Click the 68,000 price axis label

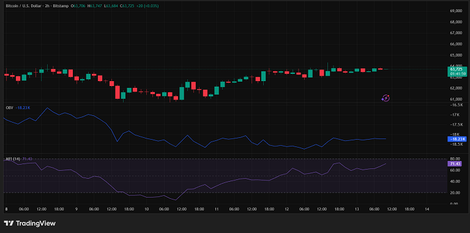pos(455,22)
